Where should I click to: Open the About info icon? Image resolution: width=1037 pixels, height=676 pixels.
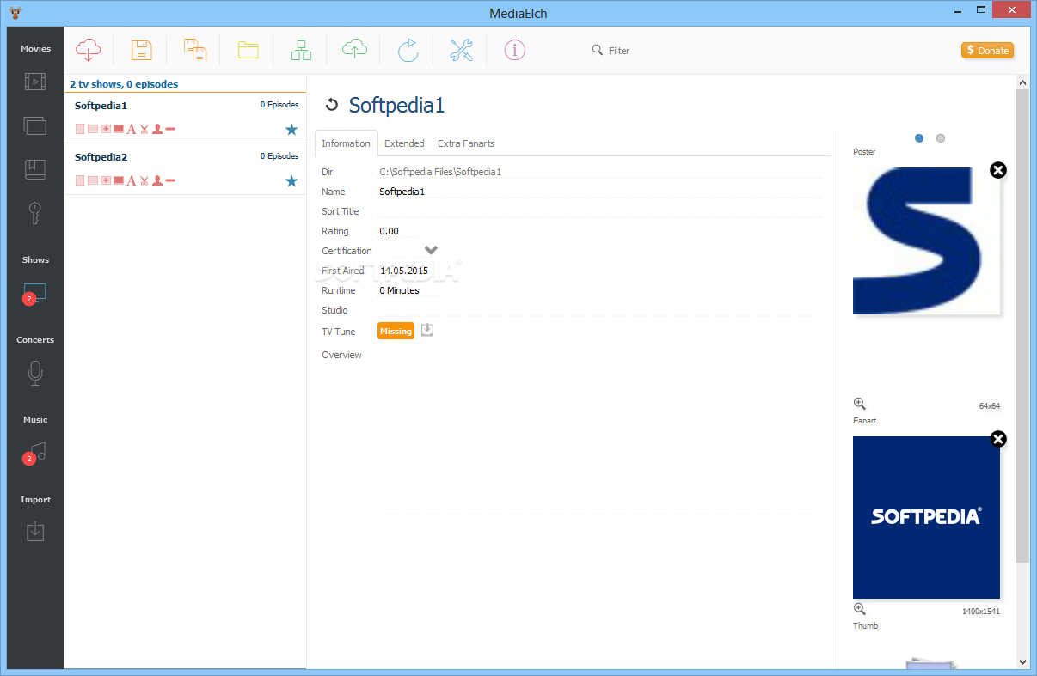(514, 50)
